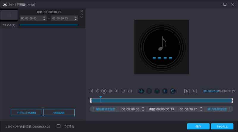The height and width of the screenshot is (132, 238).
Task: Step back one frame
Action: coord(97,91)
